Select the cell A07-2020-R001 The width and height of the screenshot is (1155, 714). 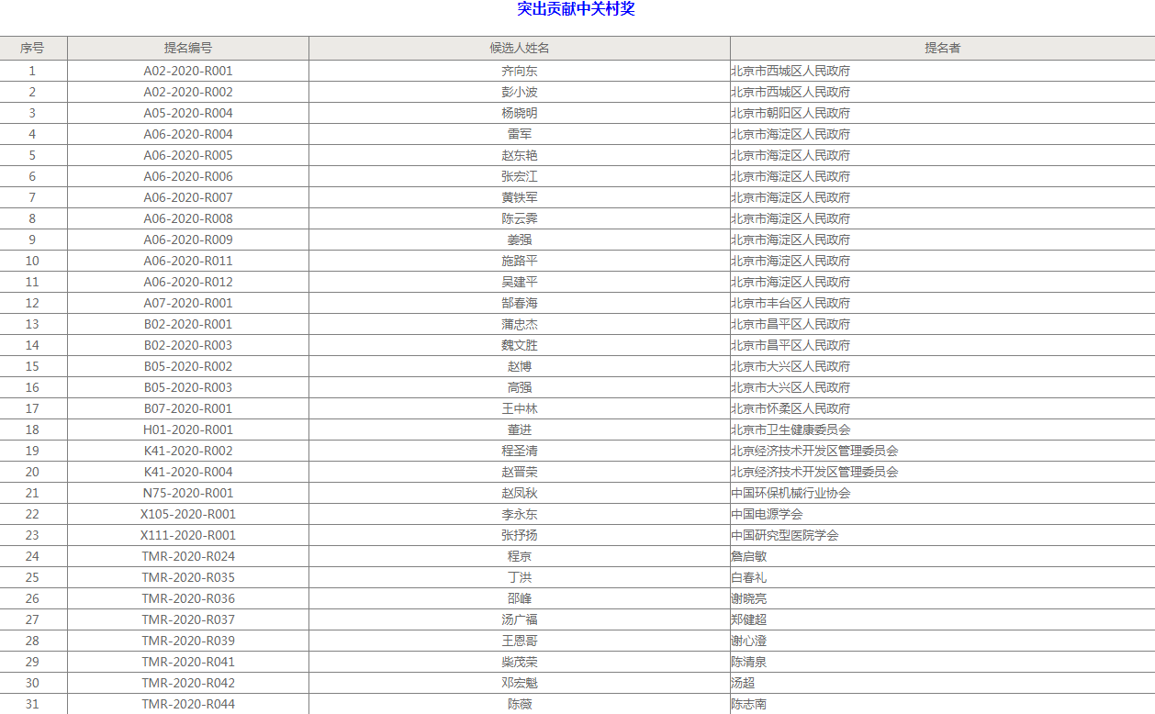[x=188, y=303]
